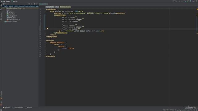
Task: Click the @click attribute on button
Action: tap(90, 13)
